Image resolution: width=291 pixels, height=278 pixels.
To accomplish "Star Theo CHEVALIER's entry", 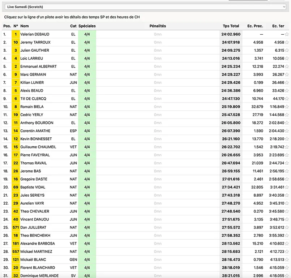I will tap(287, 211).
